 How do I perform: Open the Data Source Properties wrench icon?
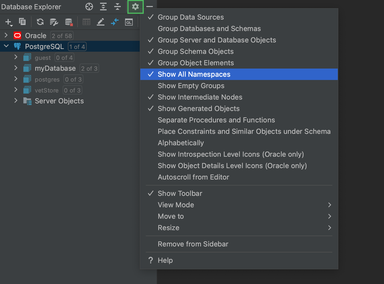[x=54, y=22]
